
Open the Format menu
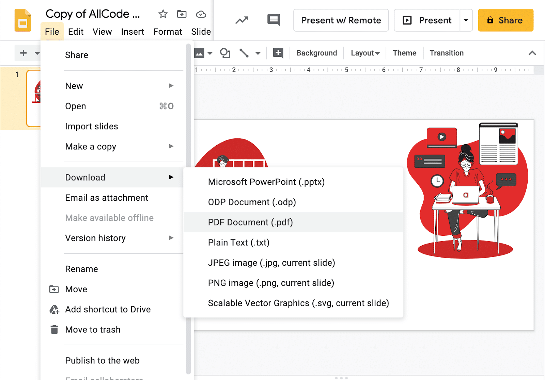point(168,32)
